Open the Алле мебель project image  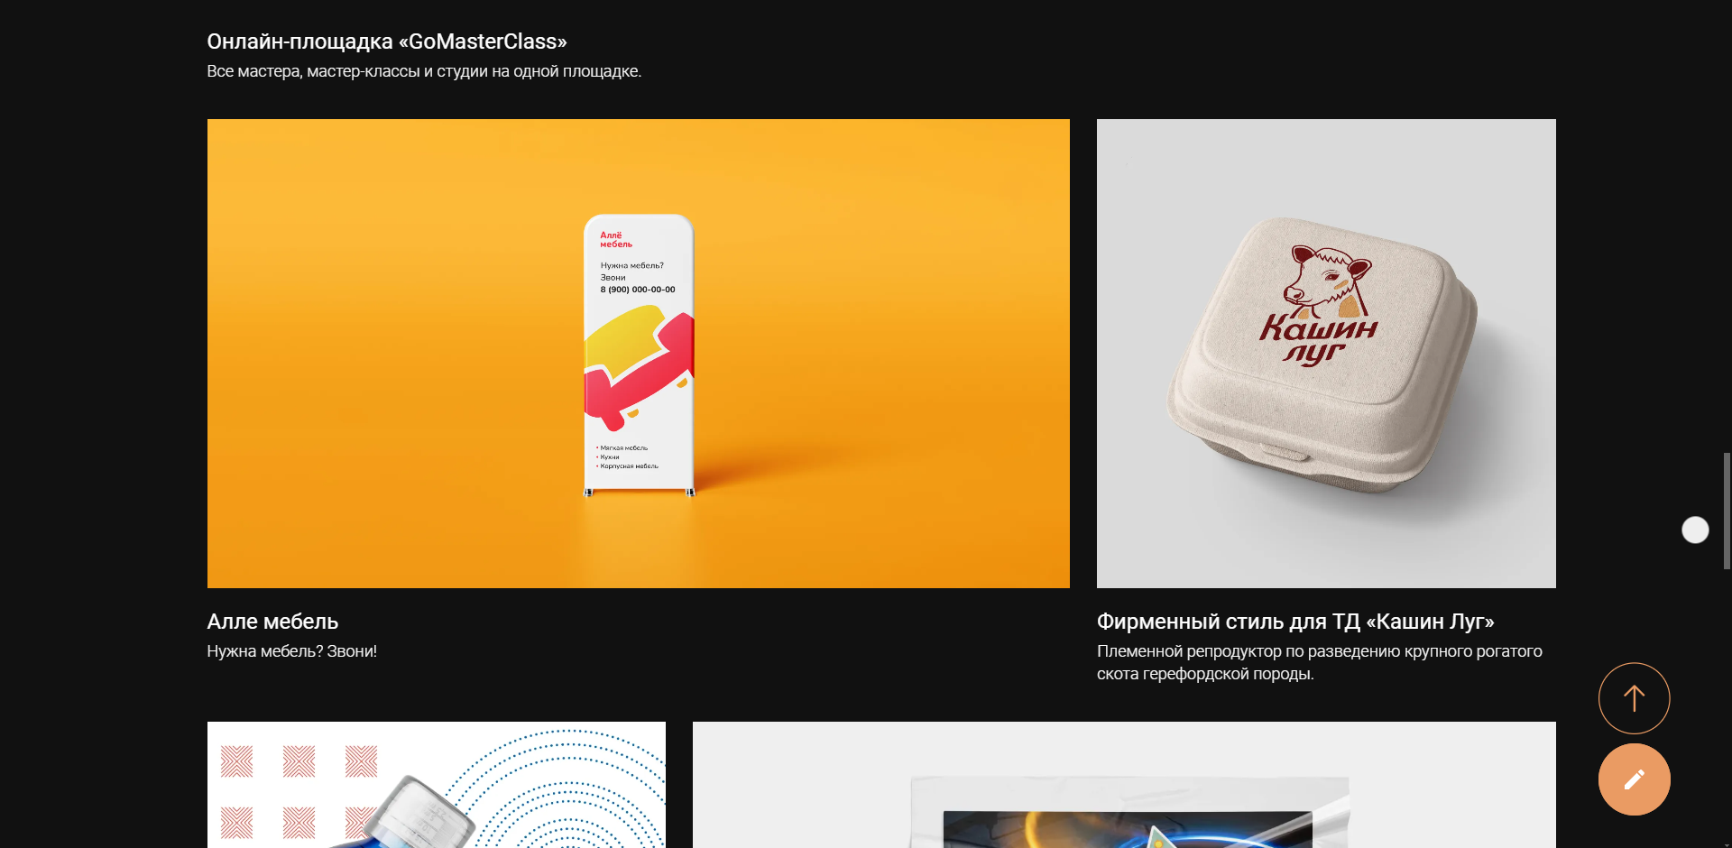638,354
